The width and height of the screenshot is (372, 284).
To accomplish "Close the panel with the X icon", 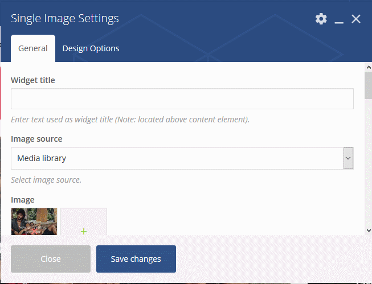I will [356, 19].
